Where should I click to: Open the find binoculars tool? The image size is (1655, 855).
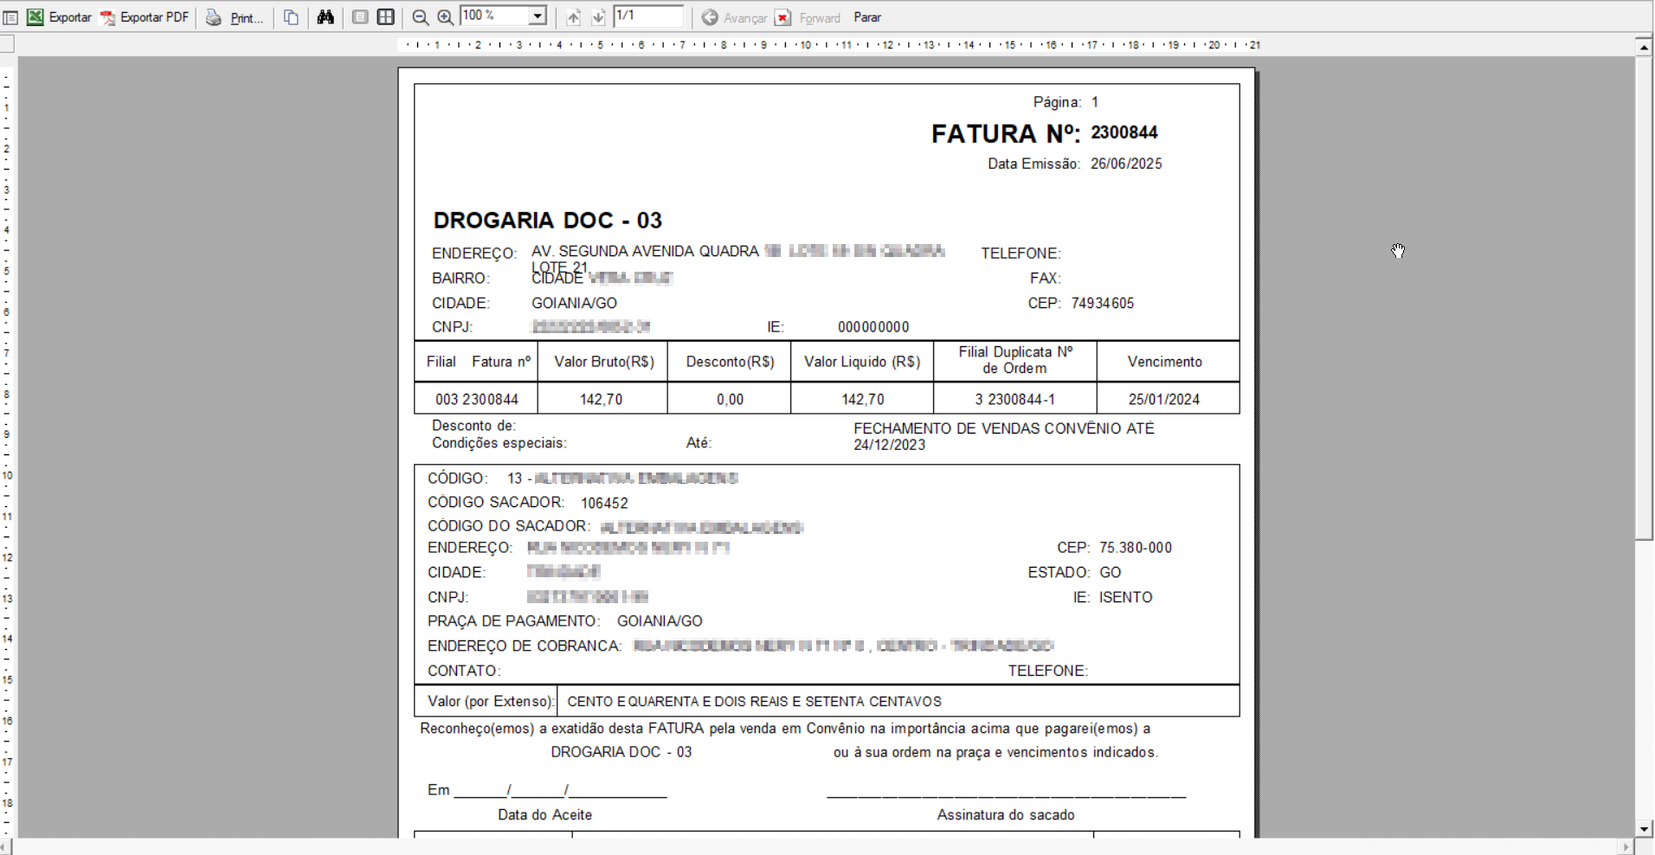[325, 17]
